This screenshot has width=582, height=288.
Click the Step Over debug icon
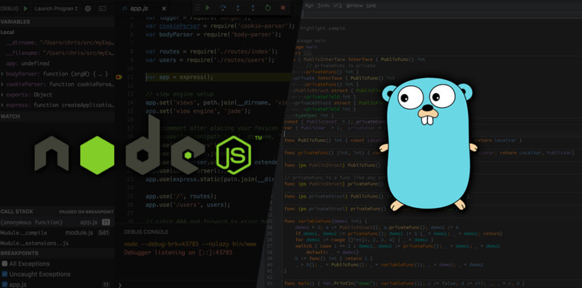point(223,8)
